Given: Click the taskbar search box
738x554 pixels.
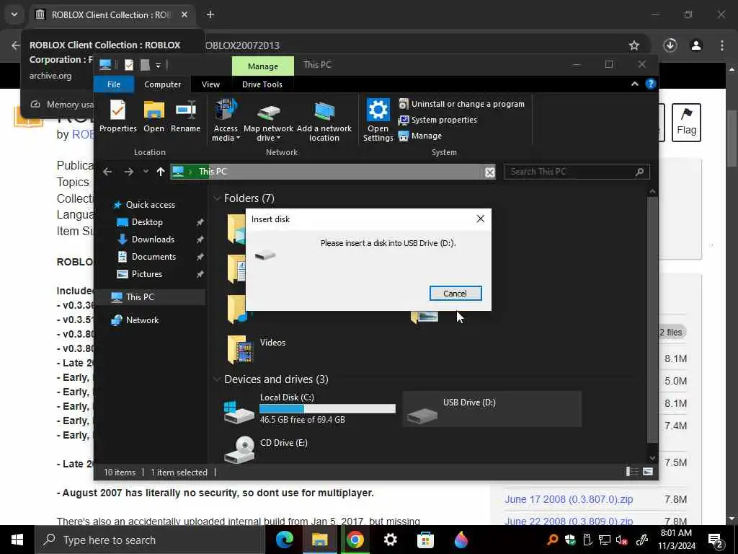Looking at the screenshot, I should point(150,540).
